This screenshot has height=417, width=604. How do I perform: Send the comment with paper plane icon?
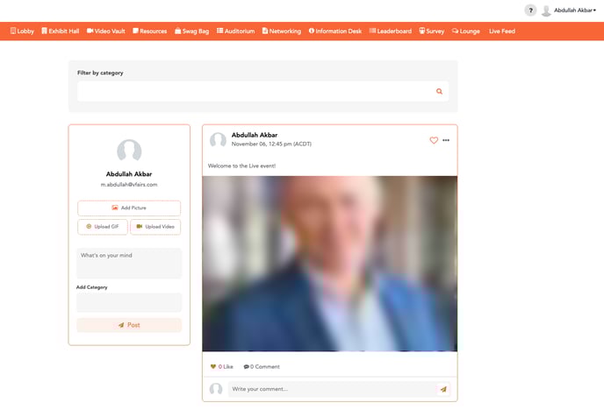point(443,389)
